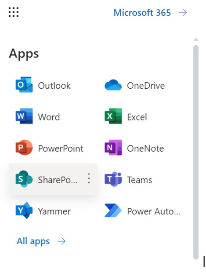Open the SharePoint three-dot more options menu
206x272 pixels.
click(89, 178)
